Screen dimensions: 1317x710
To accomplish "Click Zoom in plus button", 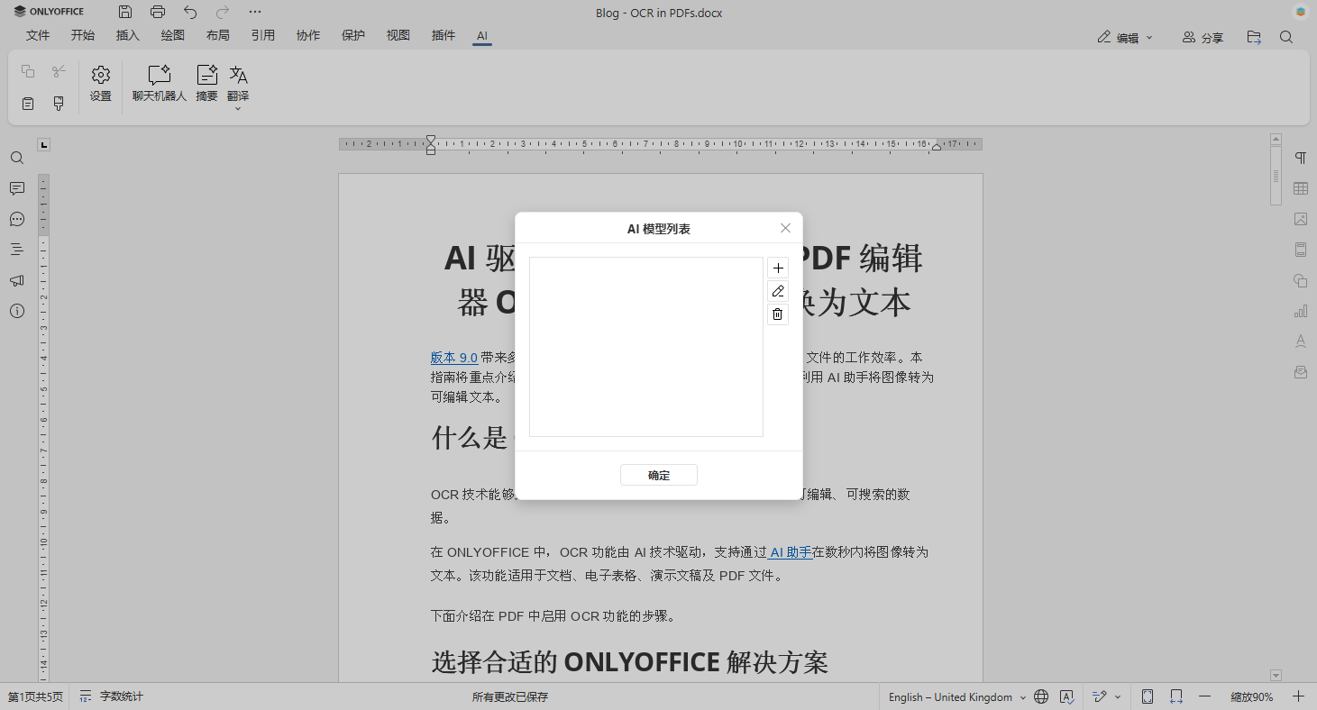I will point(1298,696).
